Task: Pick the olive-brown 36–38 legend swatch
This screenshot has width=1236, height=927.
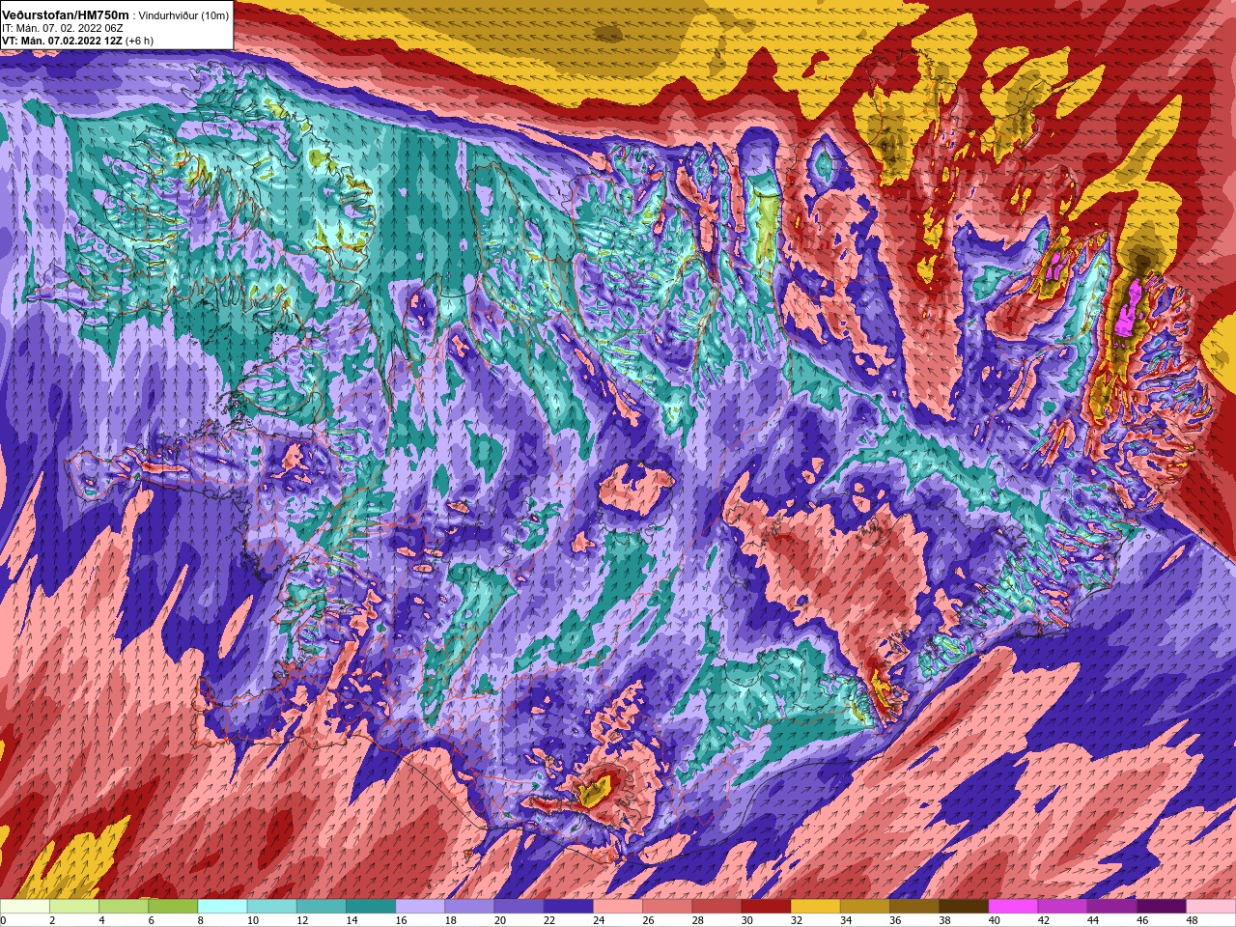Action: point(913,907)
